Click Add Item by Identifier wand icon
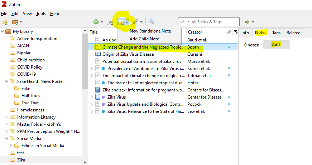Image resolution: width=312 pixels, height=165 pixels. click(110, 22)
